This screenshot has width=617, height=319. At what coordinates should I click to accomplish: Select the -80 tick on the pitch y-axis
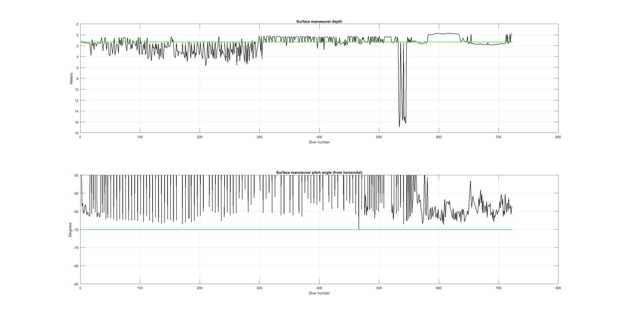76,266
